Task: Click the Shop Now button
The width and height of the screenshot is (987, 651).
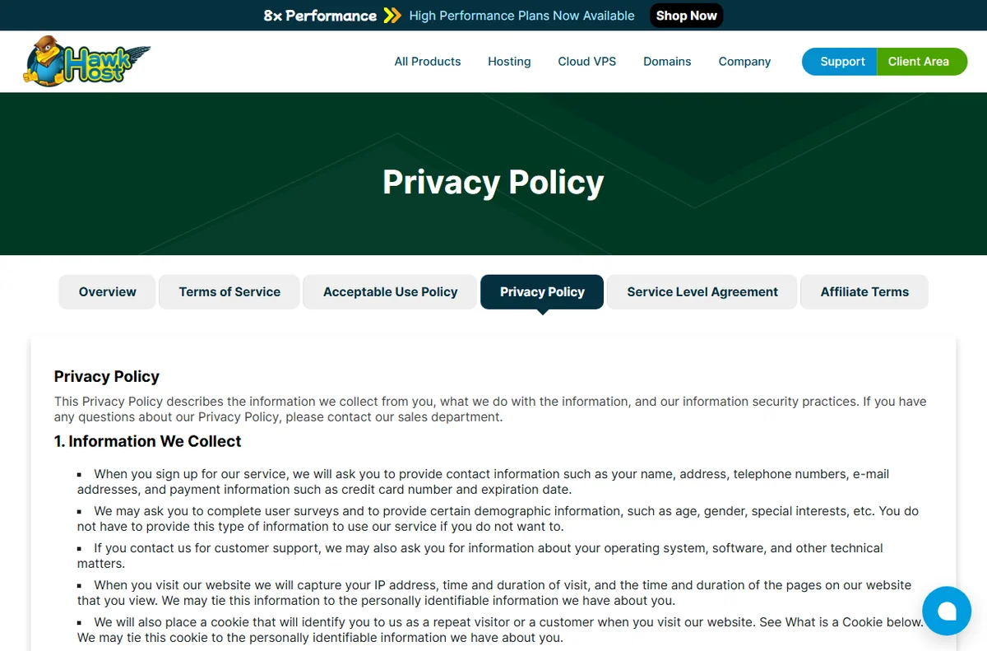Action: 687,16
